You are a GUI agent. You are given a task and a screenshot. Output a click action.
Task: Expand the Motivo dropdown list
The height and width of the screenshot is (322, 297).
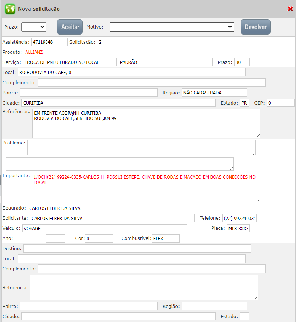[x=172, y=27]
